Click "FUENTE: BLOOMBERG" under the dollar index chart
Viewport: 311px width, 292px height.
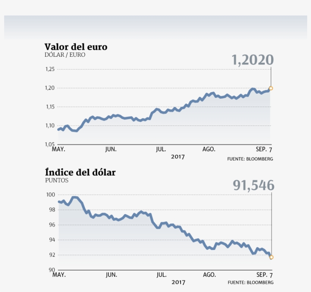(x=250, y=283)
